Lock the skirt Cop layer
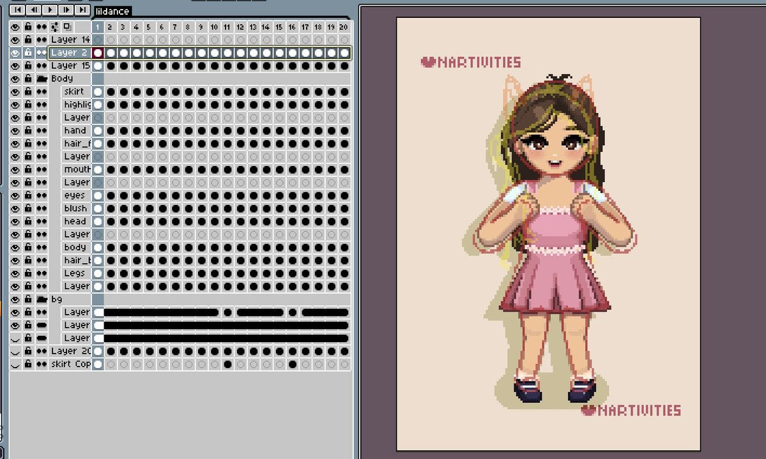 [28, 365]
